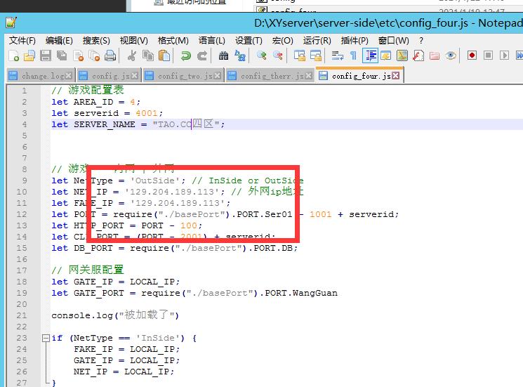Screen dimensions: 523x387
Task: Switch to the change.log tab
Action: coord(44,76)
